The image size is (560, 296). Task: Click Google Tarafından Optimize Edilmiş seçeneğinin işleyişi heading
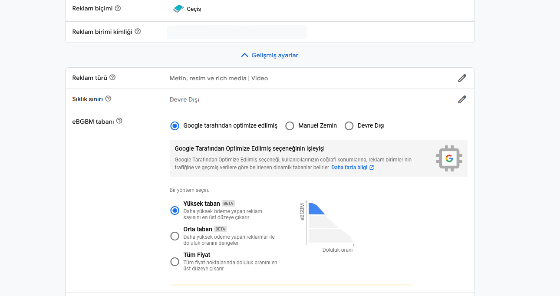pyautogui.click(x=250, y=148)
